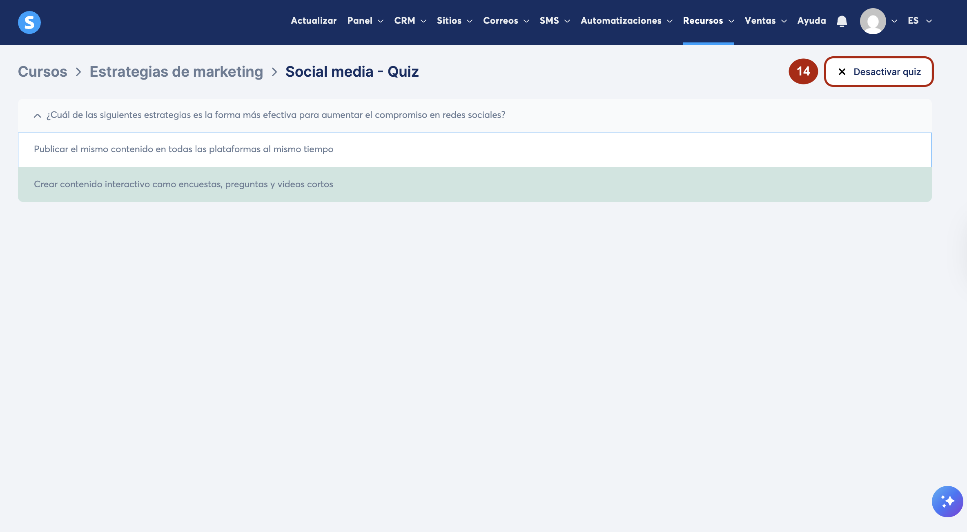Click the Desactivar quiz button
967x532 pixels.
[x=879, y=72]
